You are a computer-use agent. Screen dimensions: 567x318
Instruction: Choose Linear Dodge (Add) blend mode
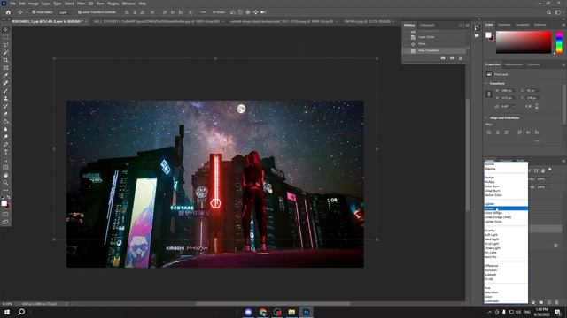click(506, 217)
